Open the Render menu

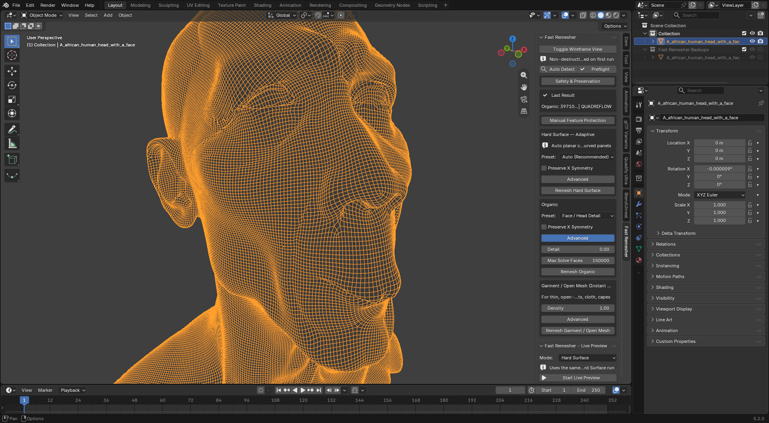coord(48,5)
